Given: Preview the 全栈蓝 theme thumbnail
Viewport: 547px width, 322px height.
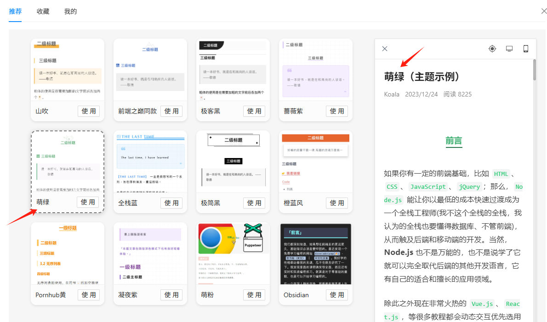Looking at the screenshot, I should 150,162.
